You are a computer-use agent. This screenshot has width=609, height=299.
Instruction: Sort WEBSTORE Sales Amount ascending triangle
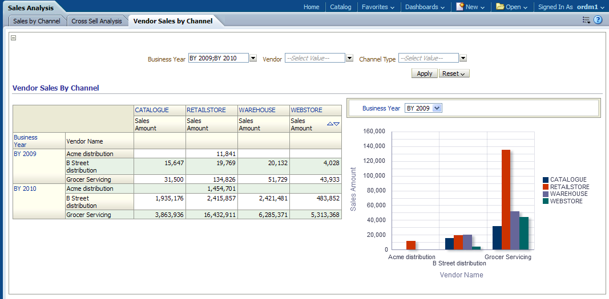330,124
